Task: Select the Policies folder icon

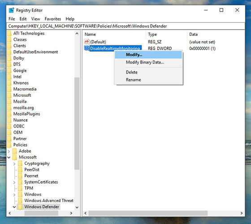Action: coord(9,145)
